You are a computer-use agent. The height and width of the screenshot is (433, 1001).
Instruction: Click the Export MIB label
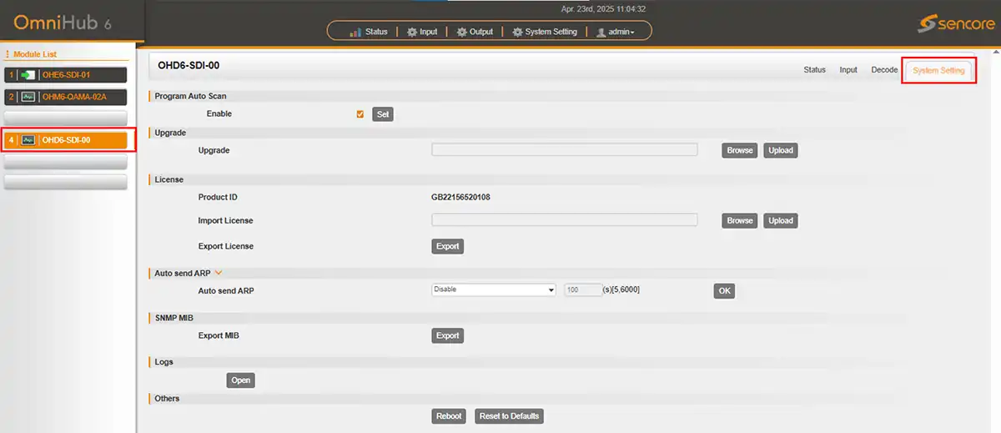[x=219, y=336]
